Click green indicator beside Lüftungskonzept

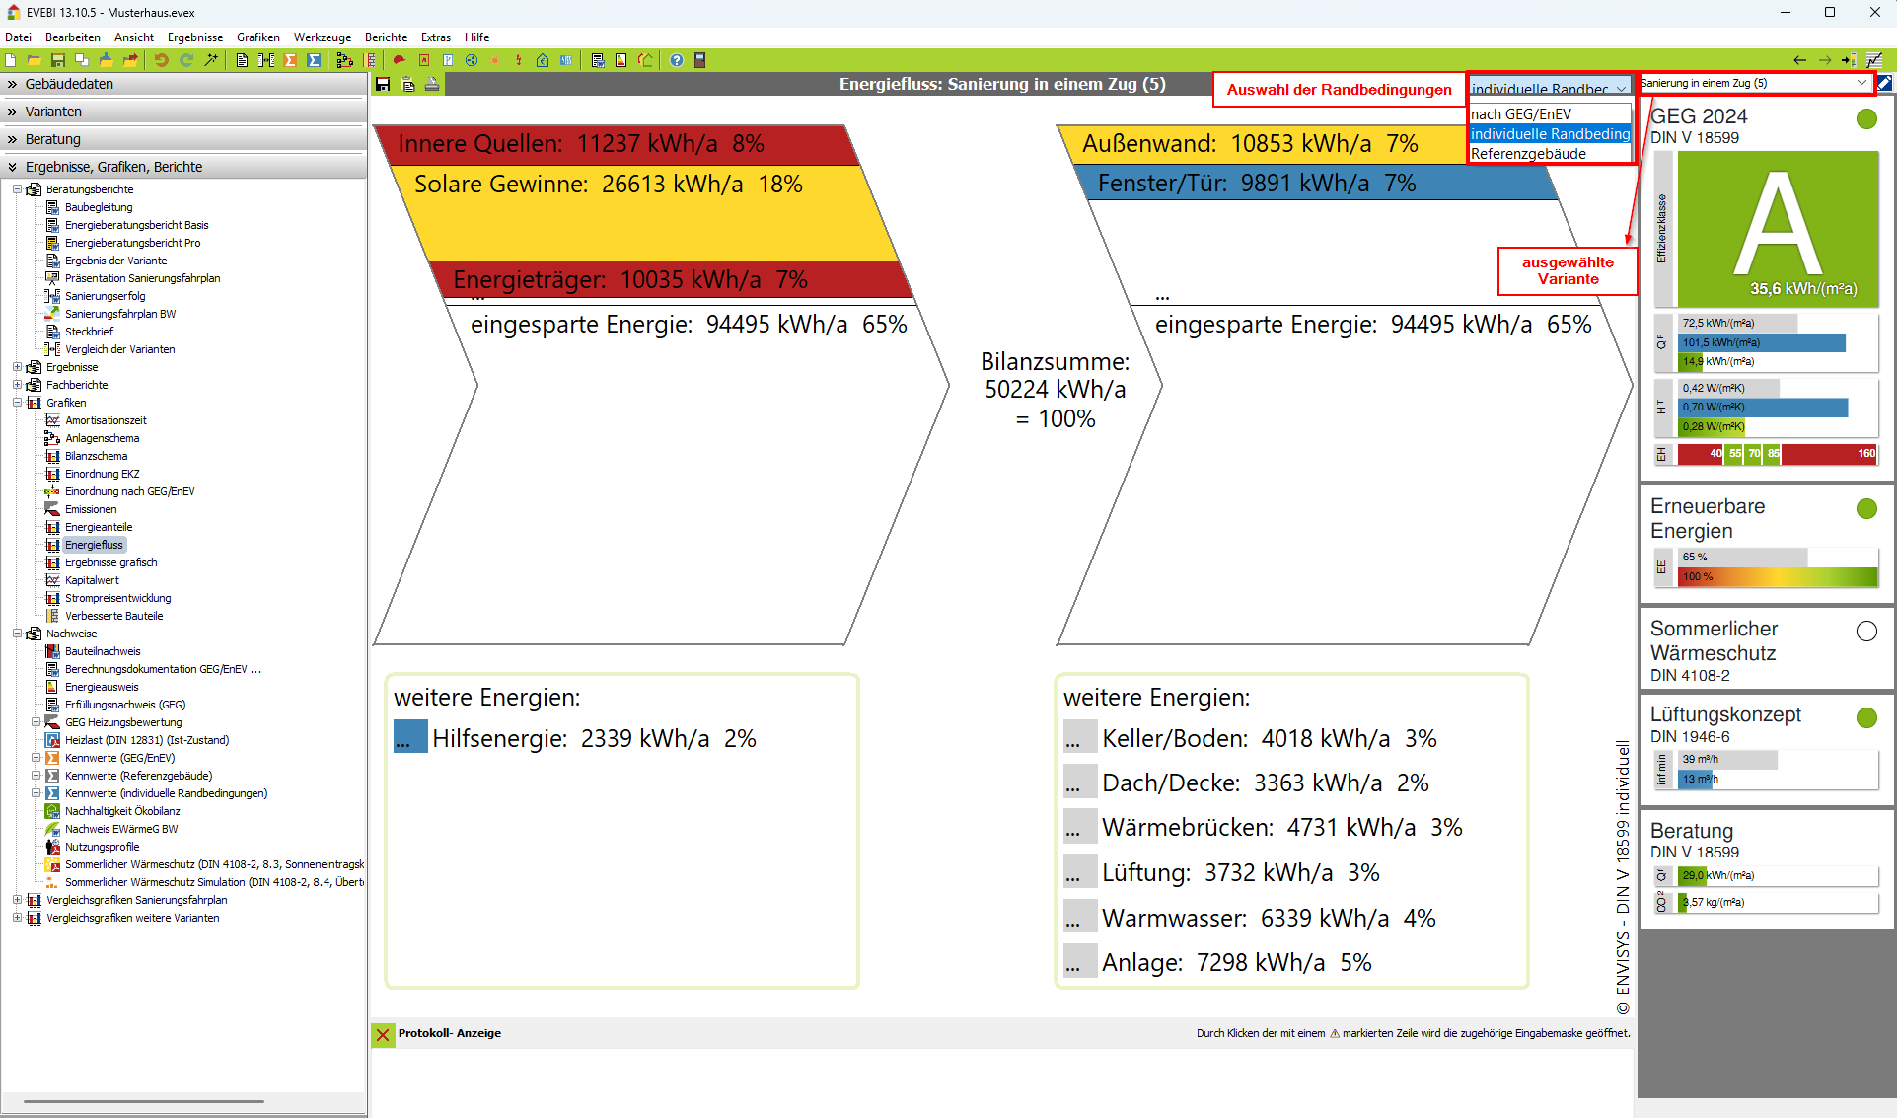click(1865, 717)
